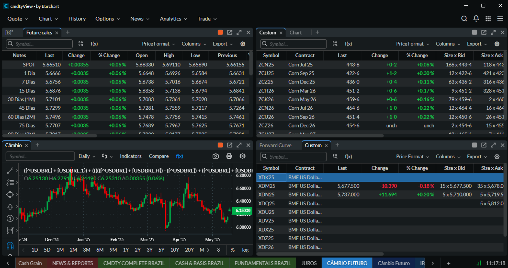Click symbol lookup icon in Future calcs panel
This screenshot has height=268, width=508.
[81, 44]
